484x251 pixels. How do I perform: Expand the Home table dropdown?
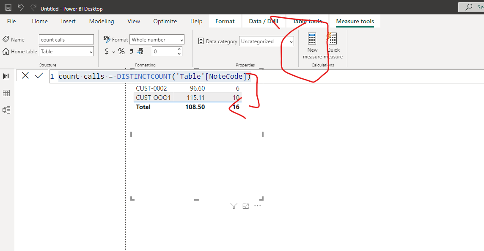point(66,52)
